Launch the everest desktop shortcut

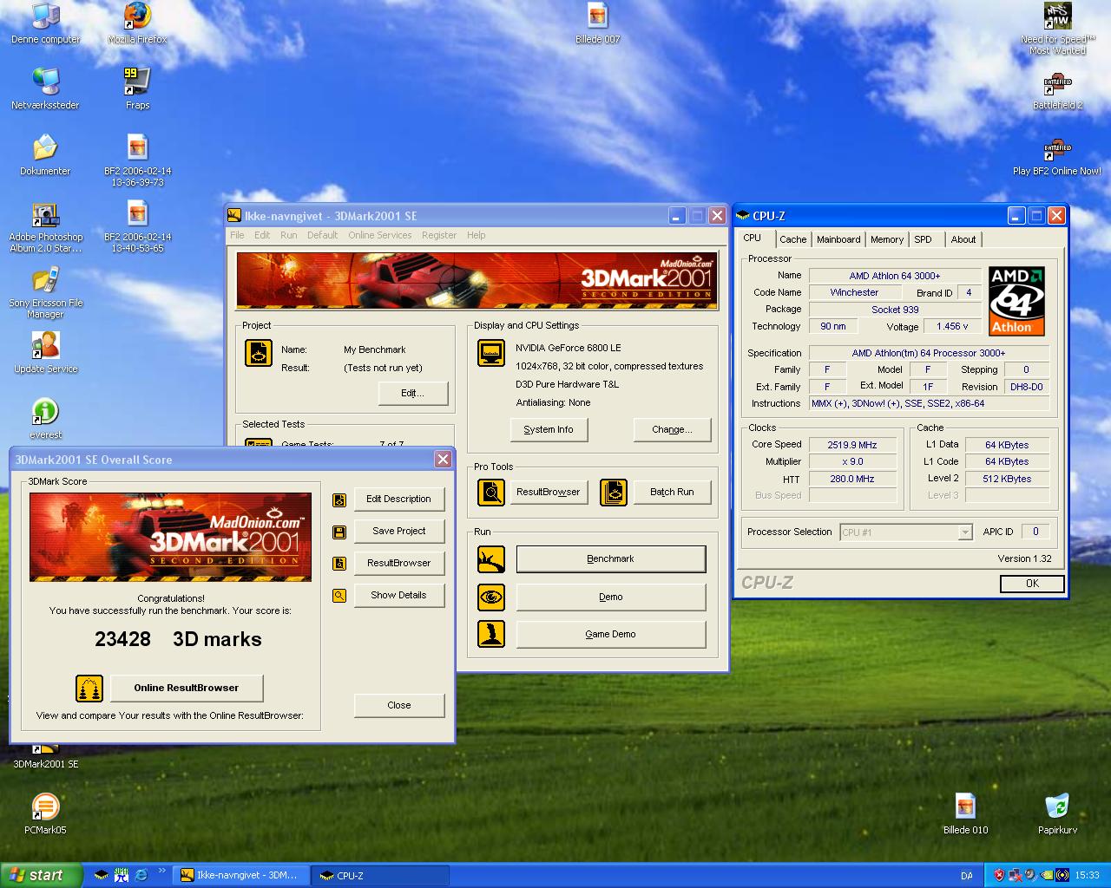click(45, 420)
